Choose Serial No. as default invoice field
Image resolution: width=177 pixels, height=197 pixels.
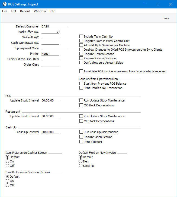(x=81, y=166)
